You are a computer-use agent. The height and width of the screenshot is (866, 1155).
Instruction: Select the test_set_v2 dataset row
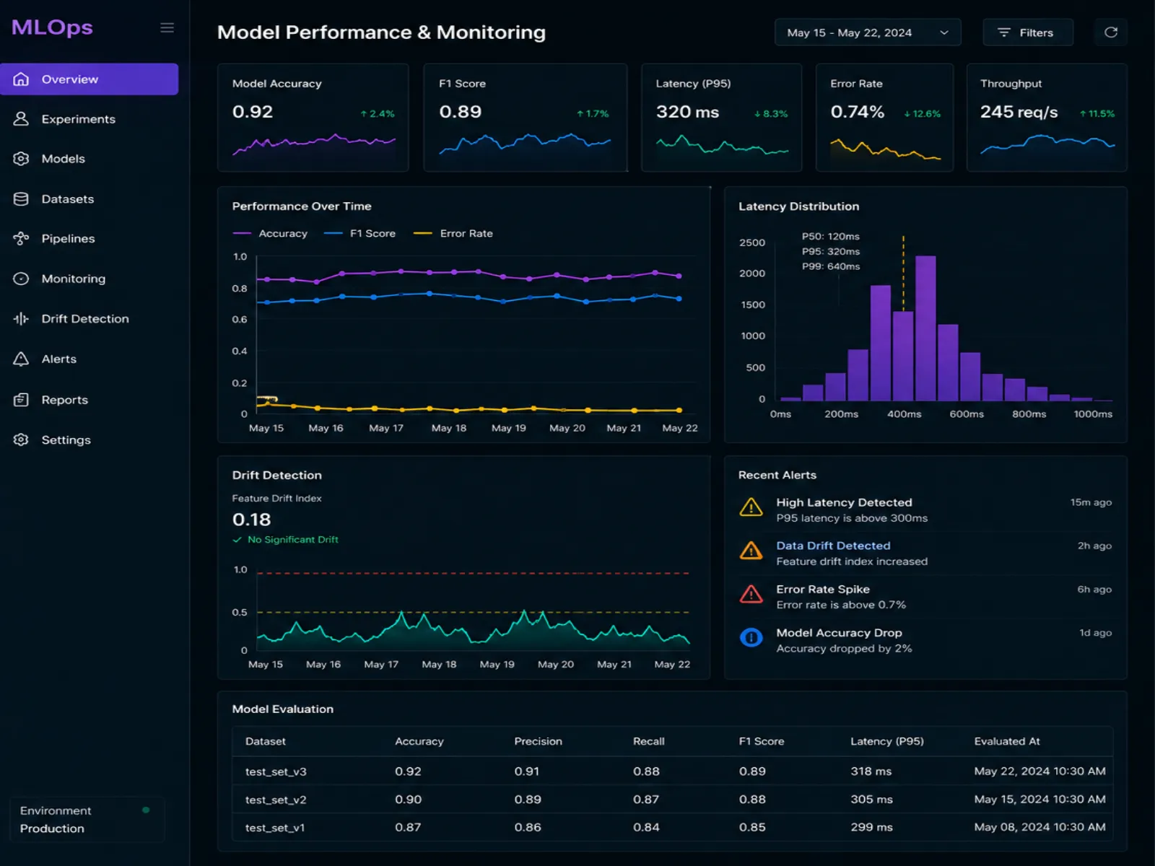pos(673,800)
